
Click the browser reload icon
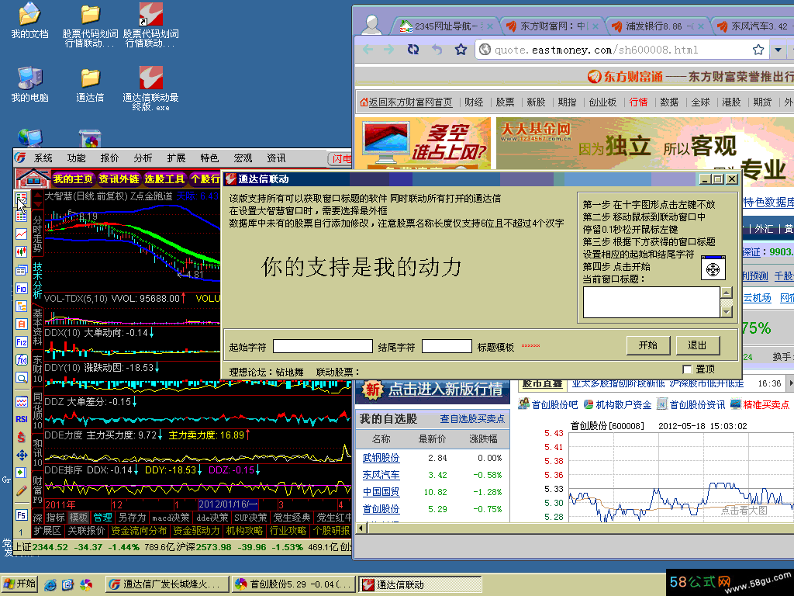point(413,49)
